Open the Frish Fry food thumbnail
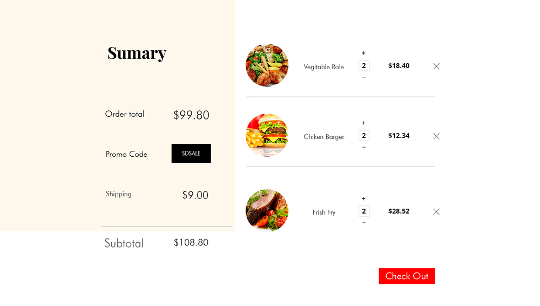The height and width of the screenshot is (306, 540). point(267,210)
